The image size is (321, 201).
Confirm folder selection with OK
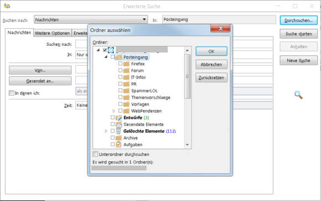point(211,51)
